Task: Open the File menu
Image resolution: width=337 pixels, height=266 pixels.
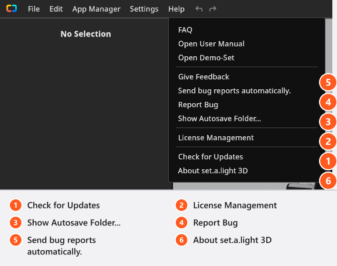Action: click(x=34, y=9)
